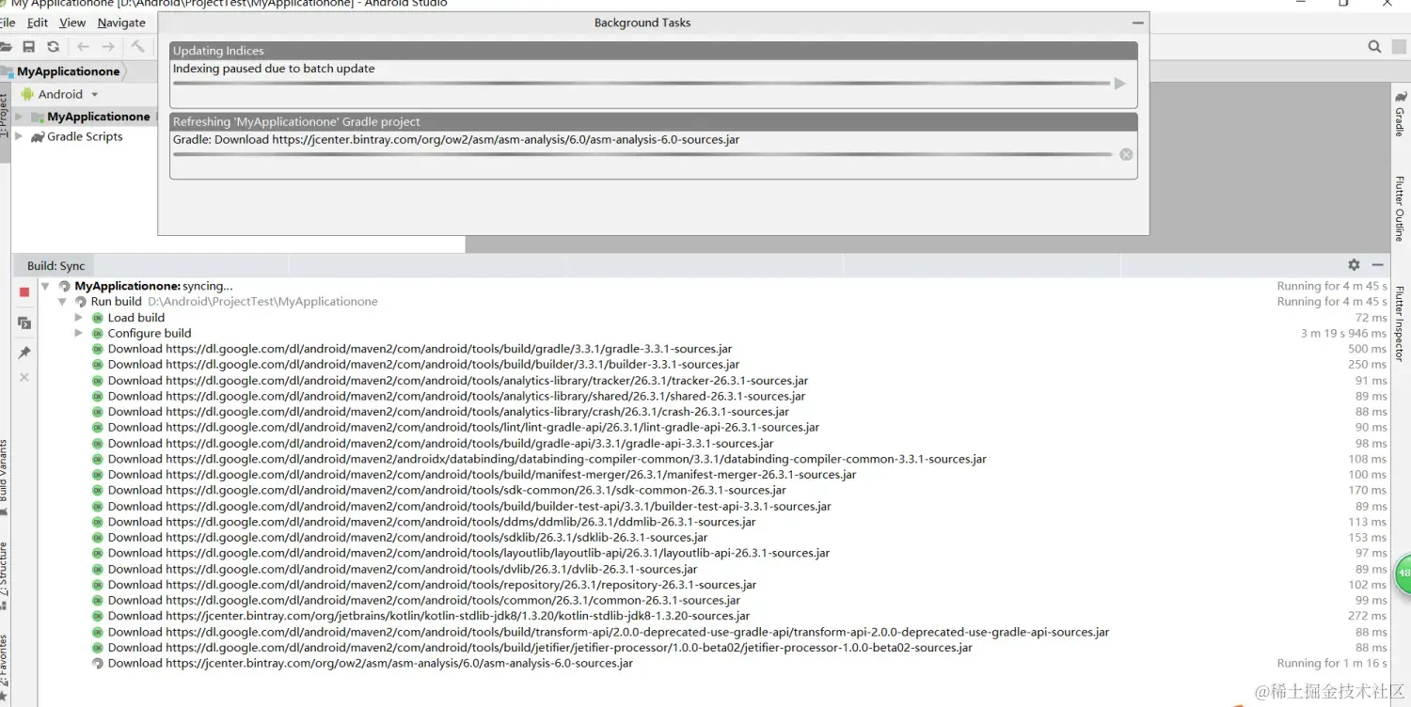Open the View menu
This screenshot has width=1411, height=707.
point(72,23)
